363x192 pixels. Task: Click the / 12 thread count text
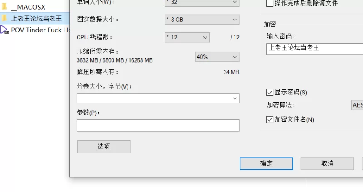tap(235, 38)
